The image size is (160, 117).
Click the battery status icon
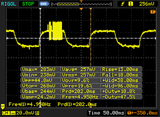pyautogui.click(x=44, y=4)
